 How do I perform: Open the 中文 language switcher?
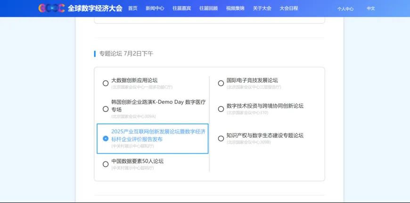[371, 9]
